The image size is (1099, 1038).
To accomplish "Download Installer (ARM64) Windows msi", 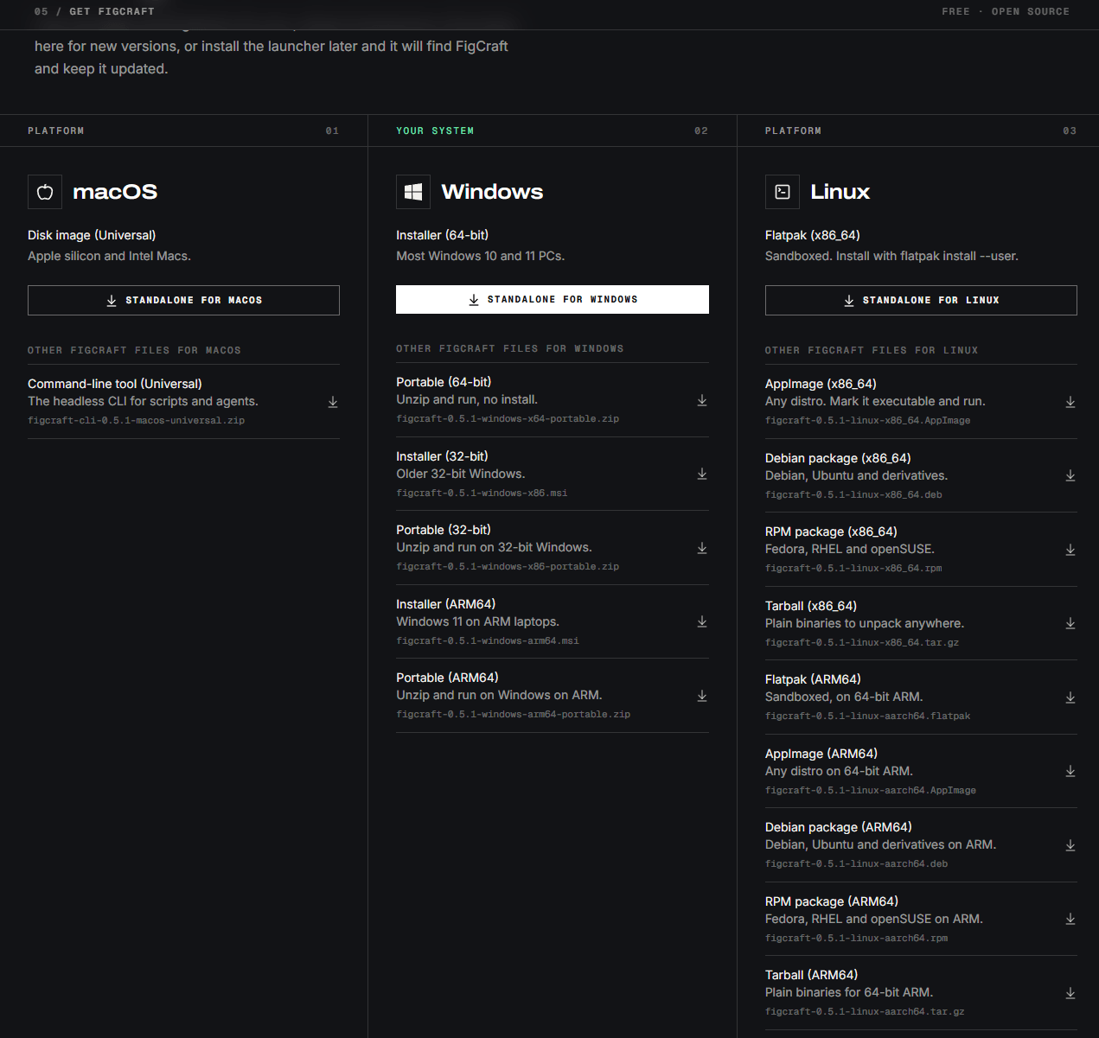I will tap(702, 621).
